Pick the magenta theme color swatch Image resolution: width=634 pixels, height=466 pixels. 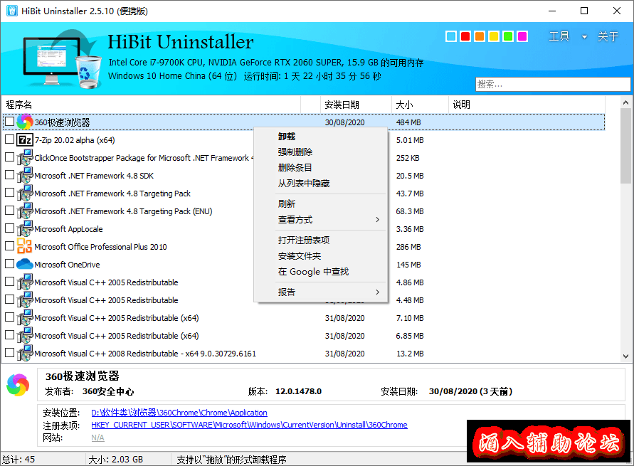click(x=522, y=36)
